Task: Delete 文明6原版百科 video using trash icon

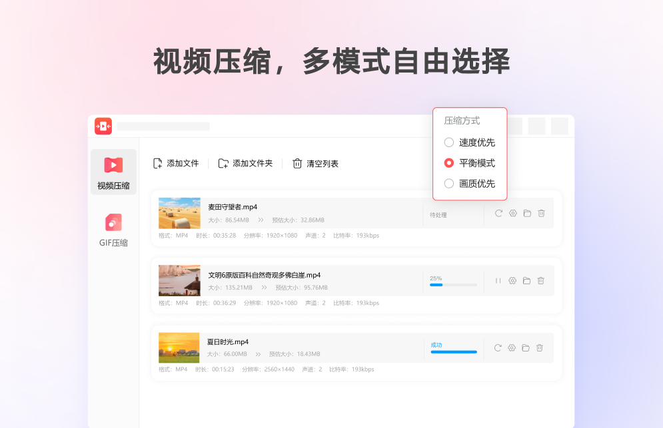Action: [x=540, y=281]
